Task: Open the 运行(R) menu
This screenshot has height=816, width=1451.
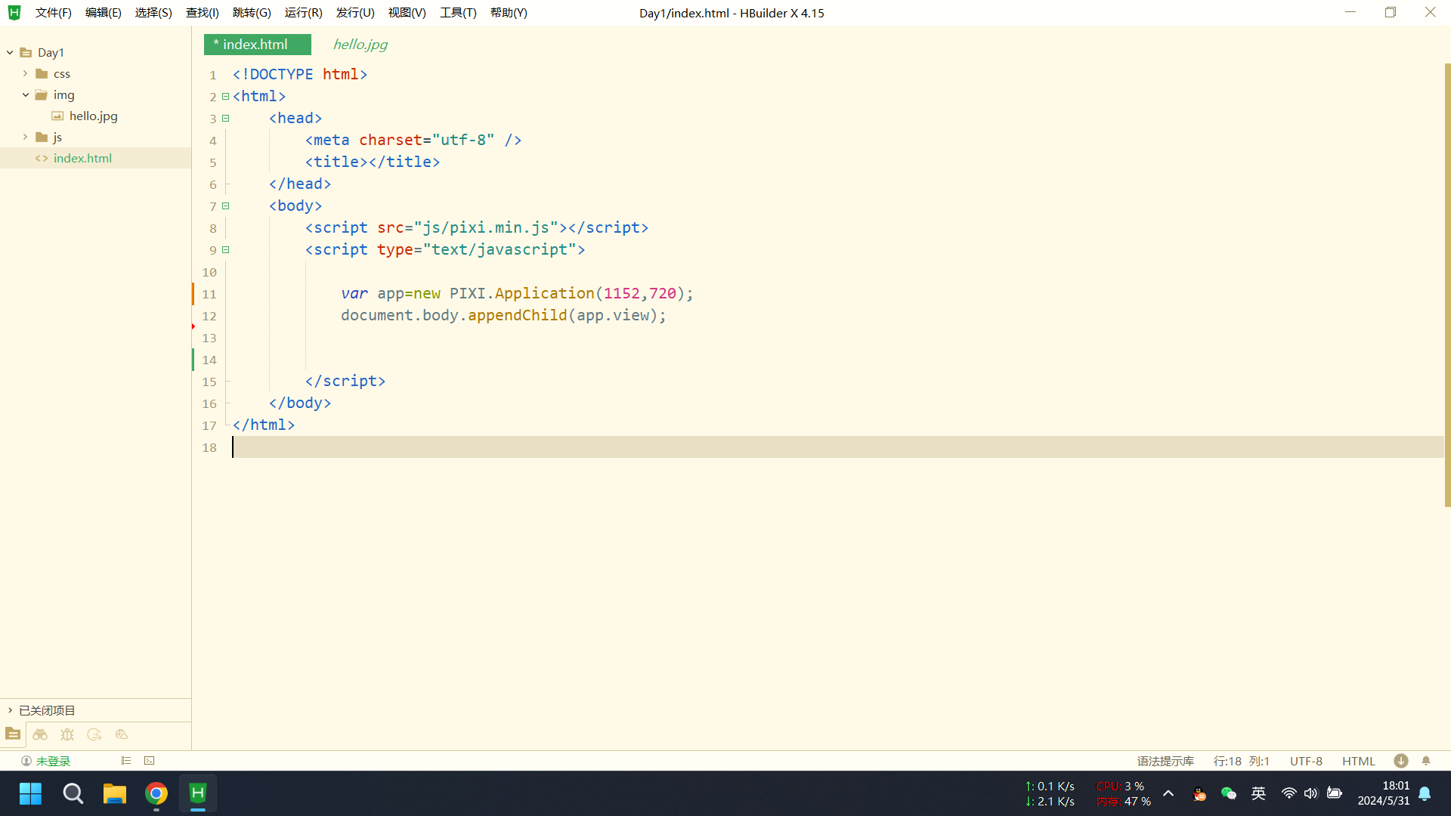Action: click(303, 13)
